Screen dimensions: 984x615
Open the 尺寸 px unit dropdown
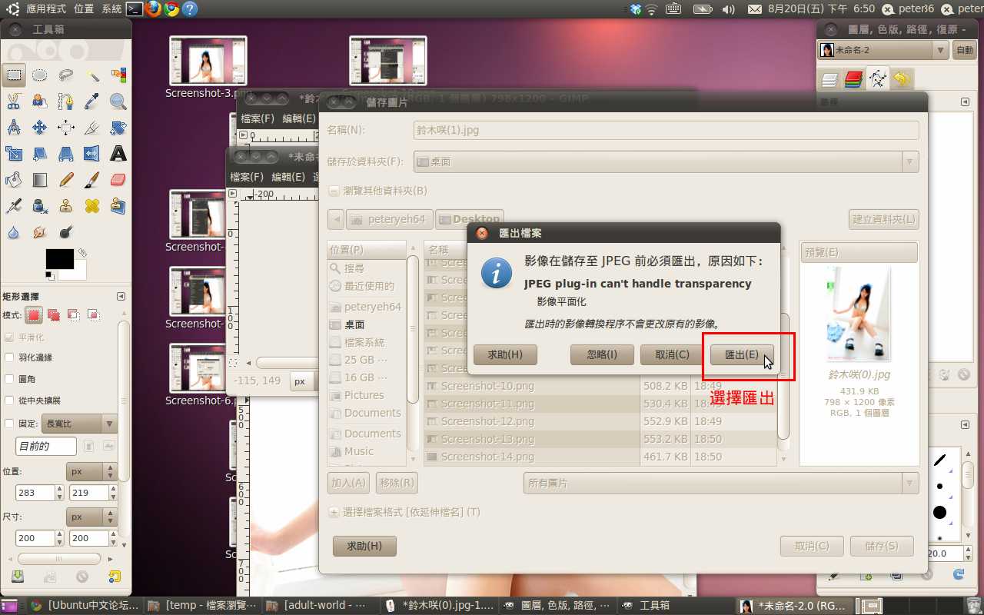point(91,517)
